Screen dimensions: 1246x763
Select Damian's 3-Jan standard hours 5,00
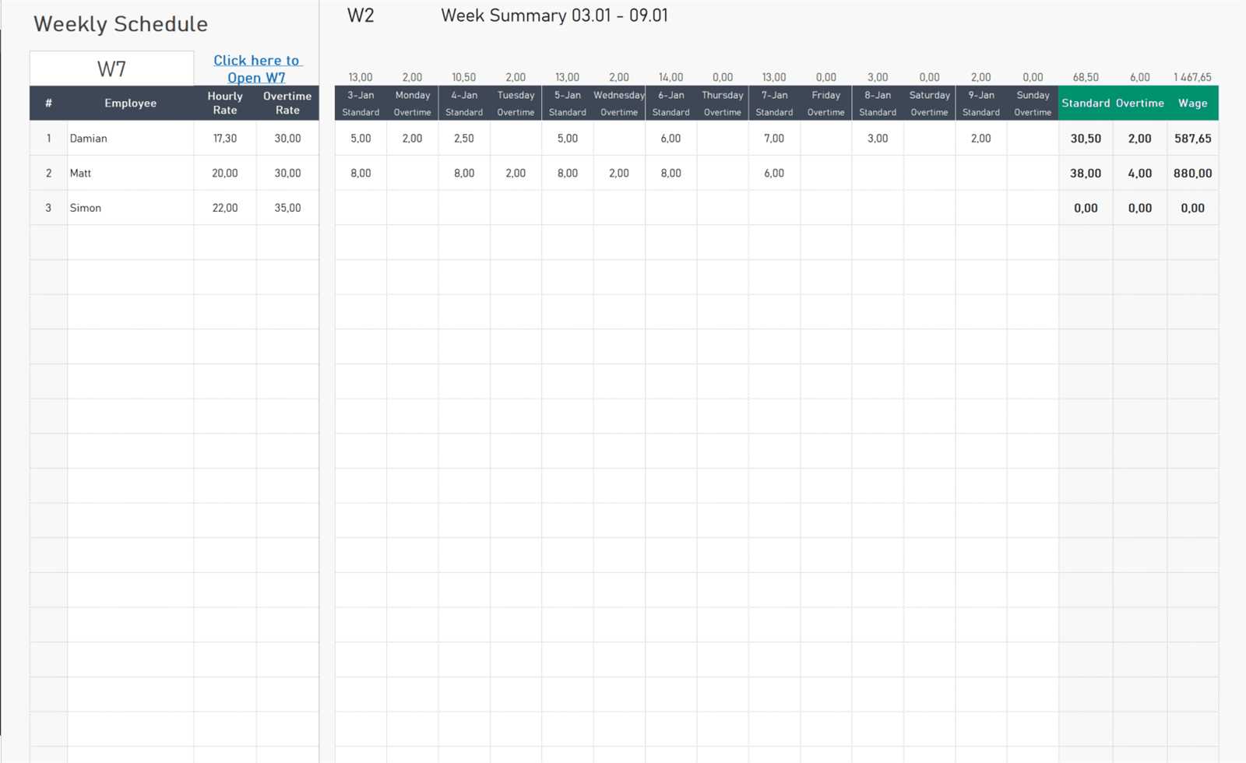click(x=361, y=138)
